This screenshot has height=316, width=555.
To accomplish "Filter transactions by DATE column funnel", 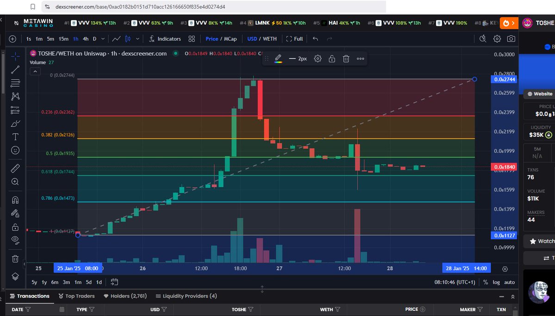I will [x=28, y=310].
